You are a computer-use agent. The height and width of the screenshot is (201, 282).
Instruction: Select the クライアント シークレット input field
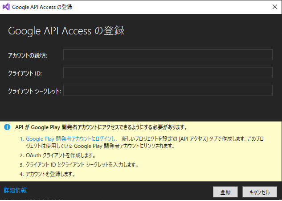coord(168,91)
